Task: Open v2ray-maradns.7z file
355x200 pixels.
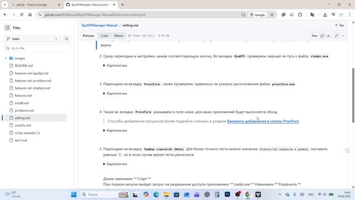Action: tap(27, 133)
